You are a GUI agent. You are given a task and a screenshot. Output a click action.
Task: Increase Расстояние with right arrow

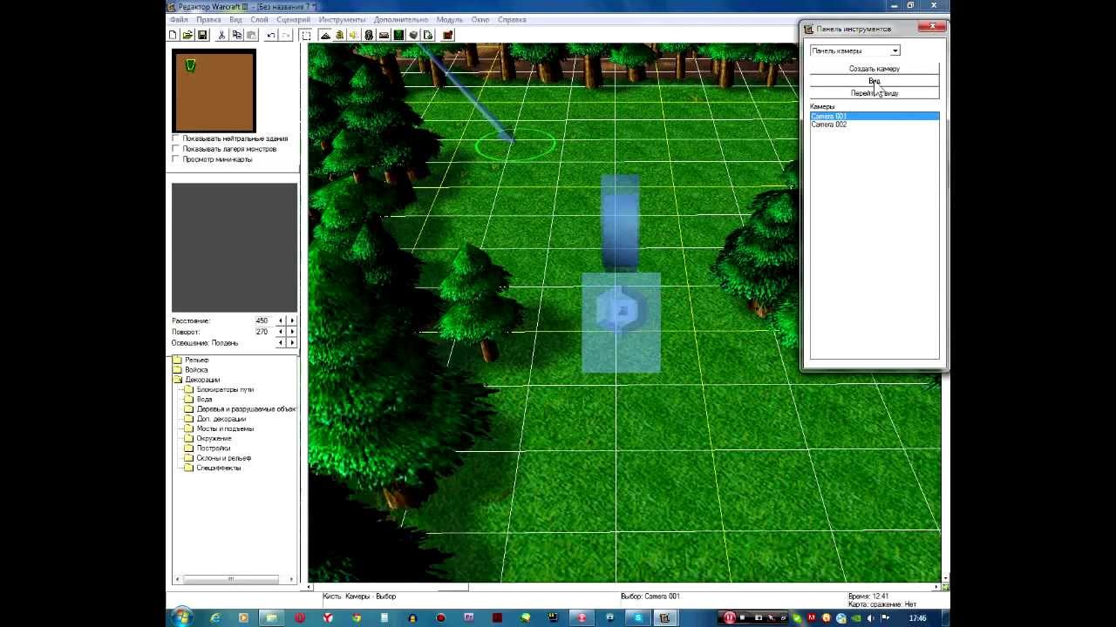[292, 320]
